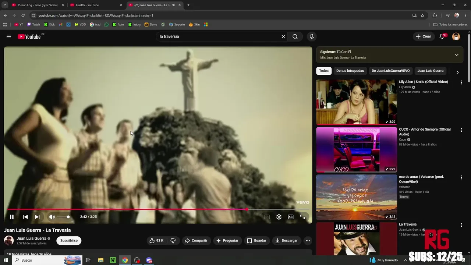Open Chrome extensions puzzle icon
This screenshot has width=471, height=265.
[x=435, y=15]
